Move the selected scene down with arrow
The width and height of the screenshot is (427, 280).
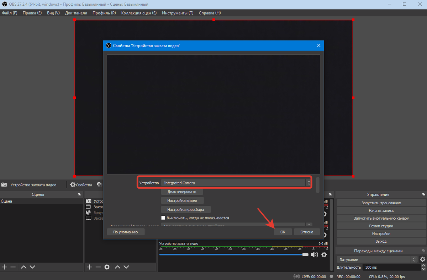pos(32,267)
